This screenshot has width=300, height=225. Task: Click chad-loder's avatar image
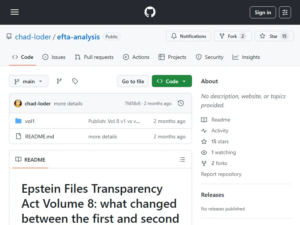click(18, 103)
